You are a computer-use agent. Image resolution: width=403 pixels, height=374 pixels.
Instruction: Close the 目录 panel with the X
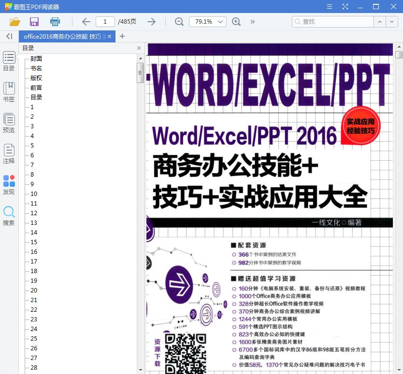(139, 48)
